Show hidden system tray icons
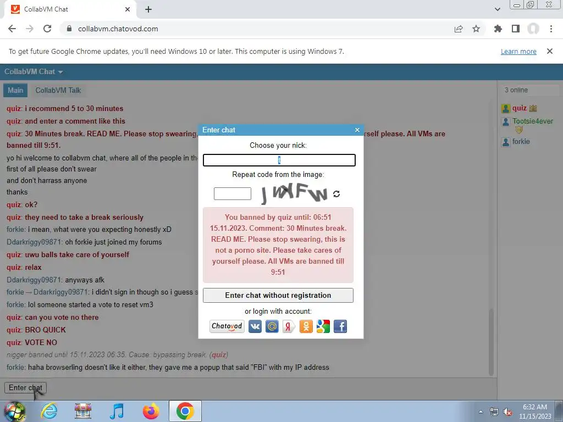Screen dimensions: 563x422 point(481,412)
